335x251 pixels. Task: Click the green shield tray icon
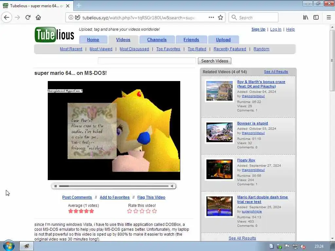279,246
